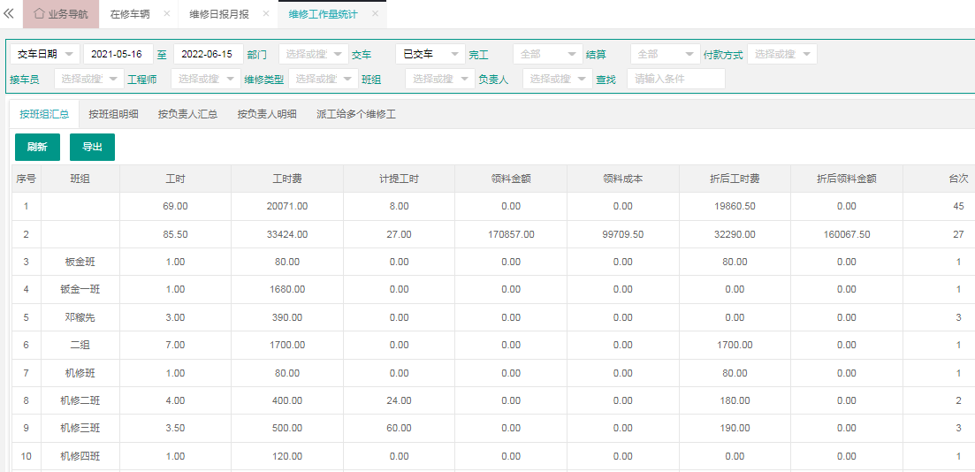Open 接车员 dropdown
This screenshot has height=472, width=975.
pyautogui.click(x=89, y=79)
